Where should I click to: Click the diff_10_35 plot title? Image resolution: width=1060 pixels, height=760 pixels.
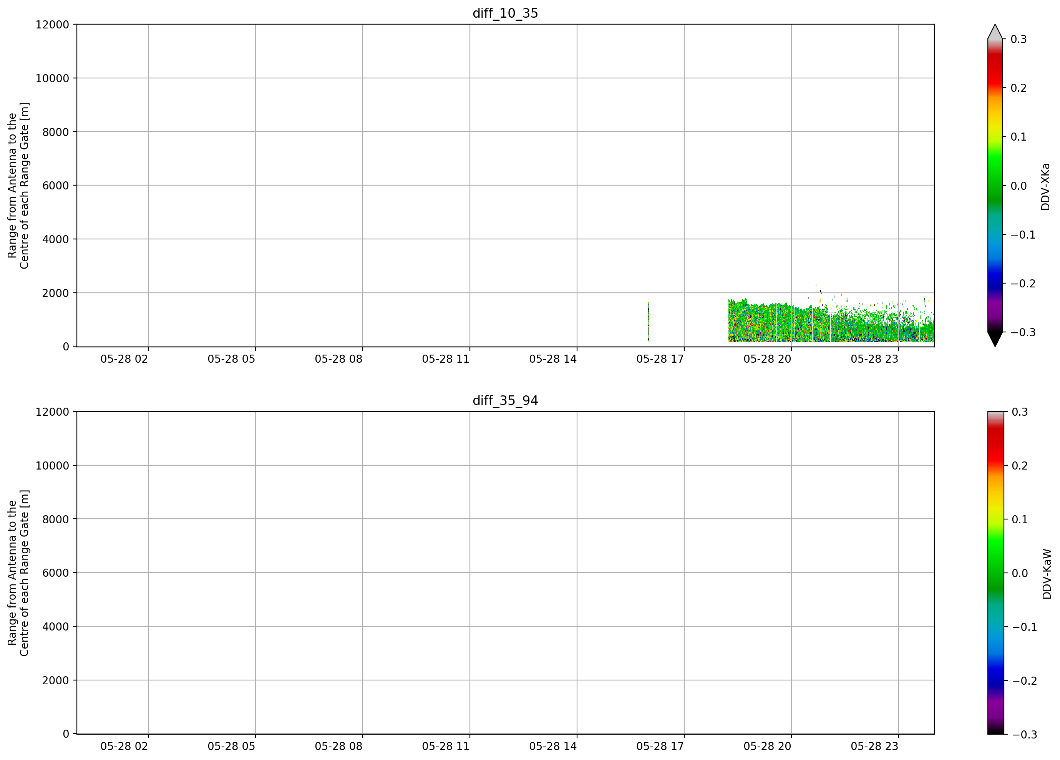(505, 13)
